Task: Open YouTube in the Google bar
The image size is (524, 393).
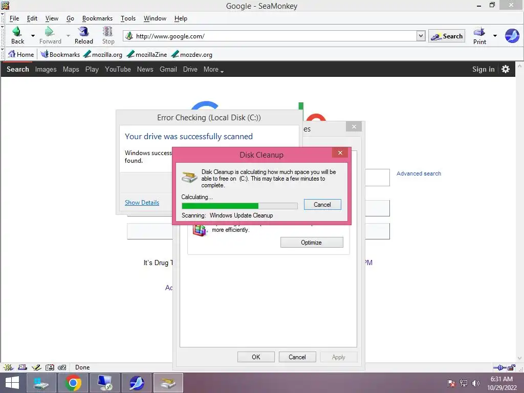Action: (x=118, y=69)
